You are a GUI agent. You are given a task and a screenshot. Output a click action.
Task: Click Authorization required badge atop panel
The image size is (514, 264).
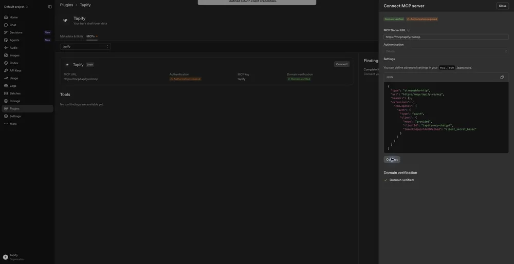tap(422, 19)
